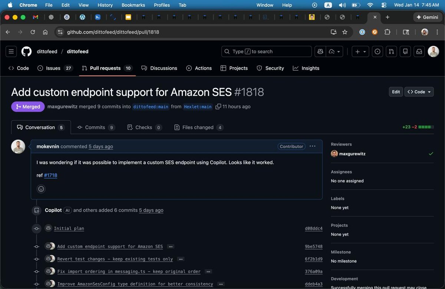This screenshot has width=445, height=289.
Task: Open the History menu in the menu bar
Action: click(105, 5)
